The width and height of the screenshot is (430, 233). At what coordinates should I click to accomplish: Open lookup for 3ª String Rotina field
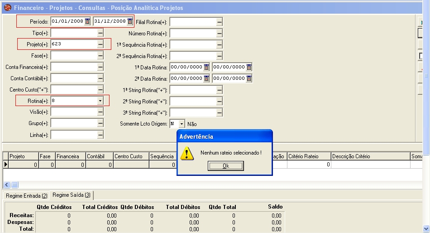tap(220, 113)
